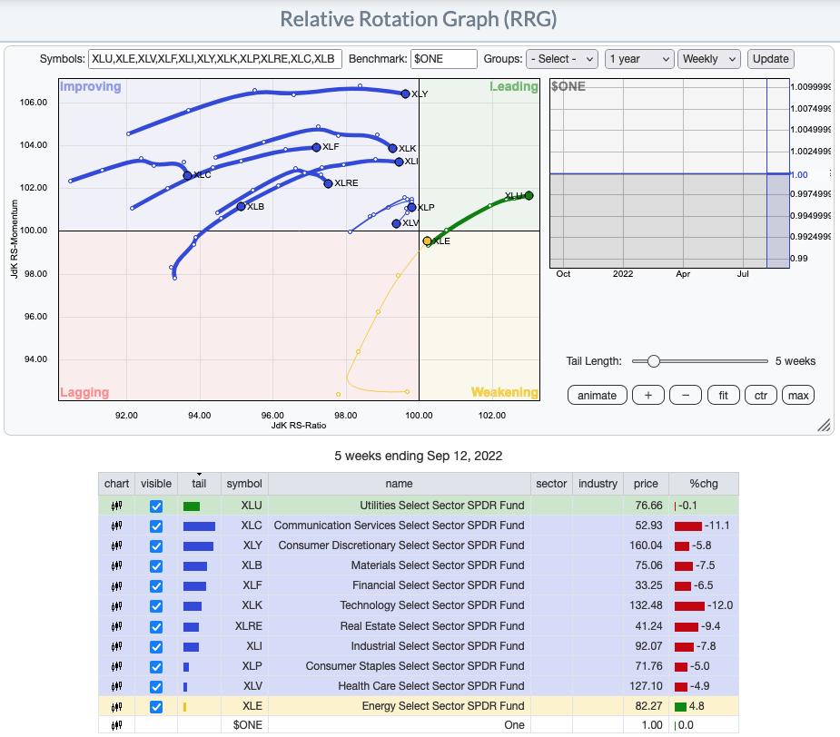The width and height of the screenshot is (840, 737).
Task: Open chart icon for XLC row
Action: pos(116,526)
